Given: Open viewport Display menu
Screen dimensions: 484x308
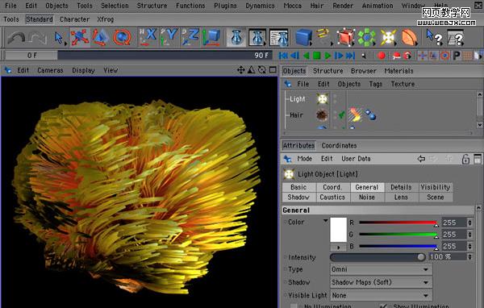Looking at the screenshot, I should pyautogui.click(x=83, y=70).
